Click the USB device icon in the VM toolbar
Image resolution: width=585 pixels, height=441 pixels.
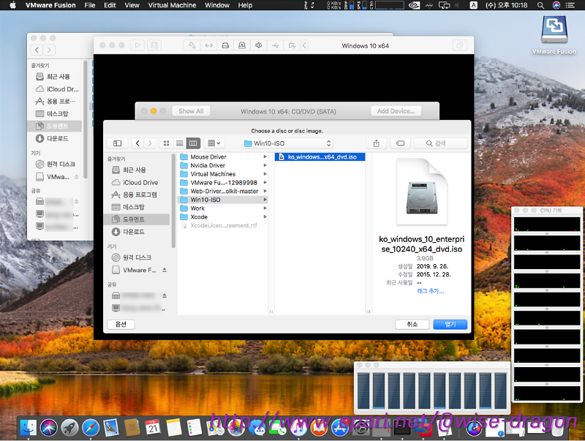point(276,45)
